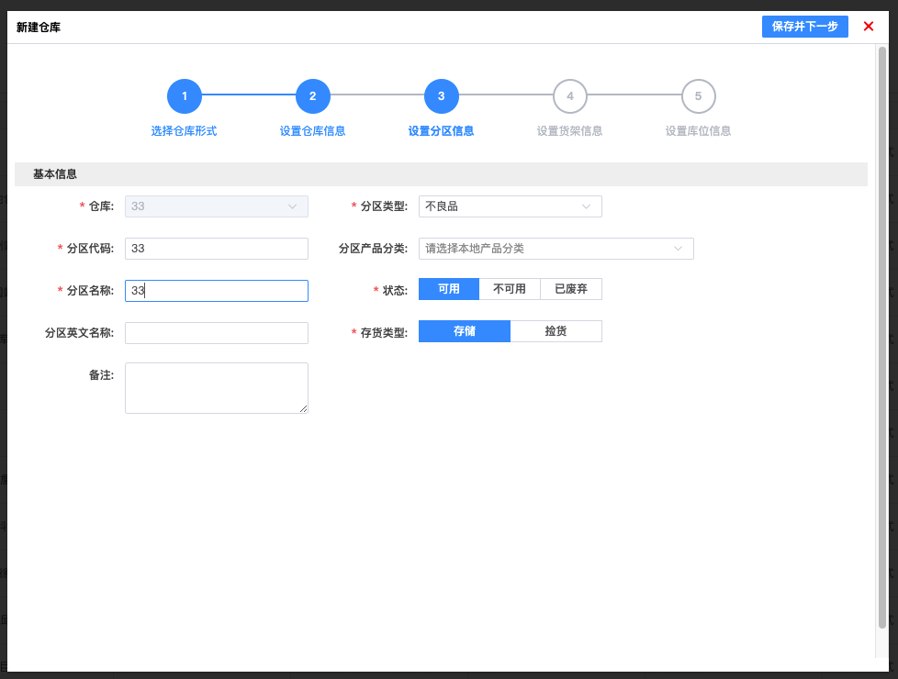Image resolution: width=898 pixels, height=679 pixels.
Task: Click the 设置仓库信息 step label
Action: coord(313,131)
